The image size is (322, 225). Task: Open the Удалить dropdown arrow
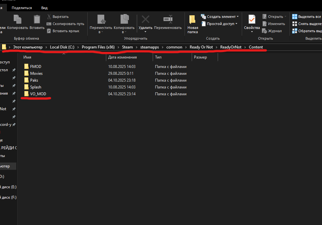tap(145, 32)
